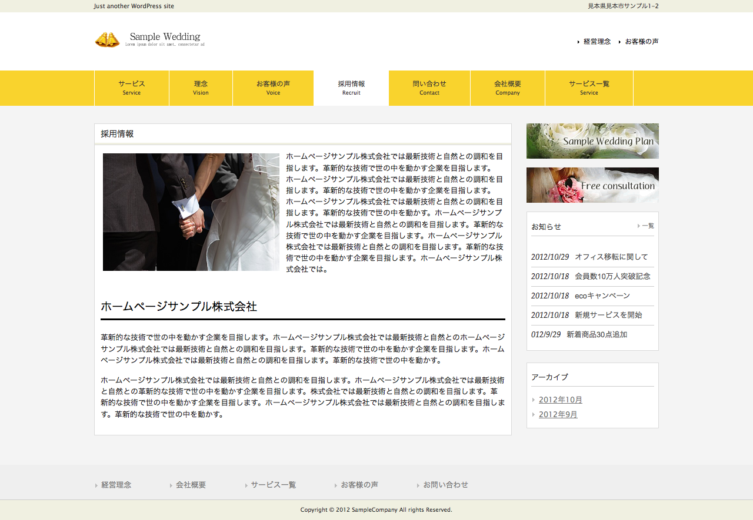Select the 採用情報 Recruit navigation tab

(x=351, y=88)
